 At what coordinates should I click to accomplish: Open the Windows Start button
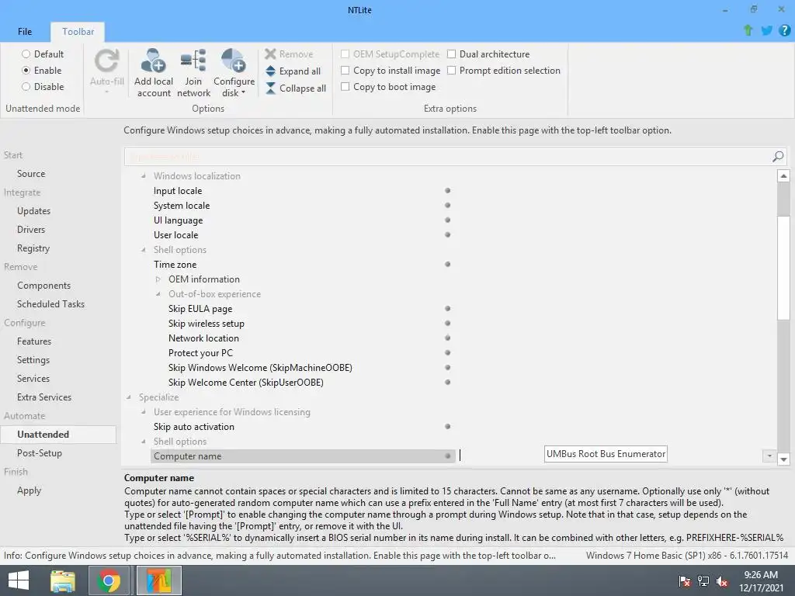[19, 580]
